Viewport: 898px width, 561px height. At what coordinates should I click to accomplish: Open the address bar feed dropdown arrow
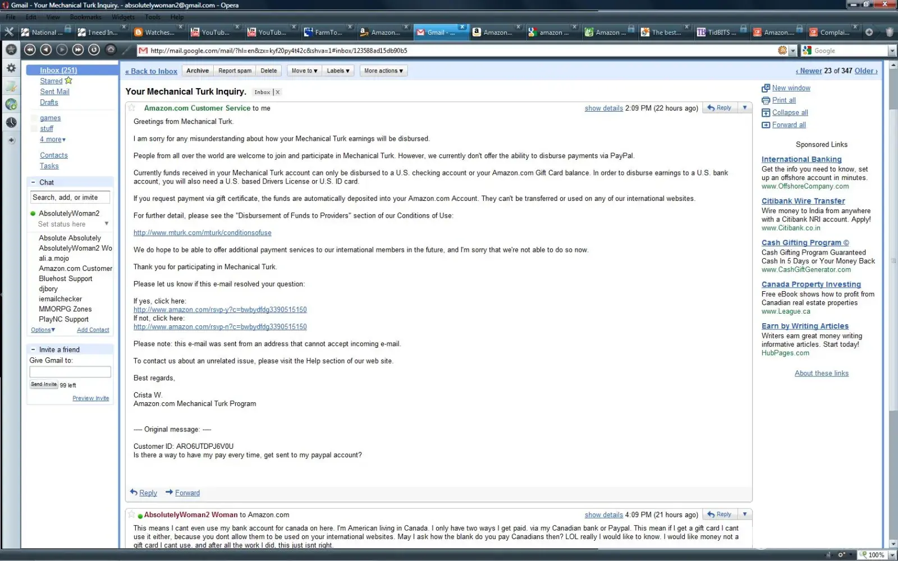[x=792, y=50]
